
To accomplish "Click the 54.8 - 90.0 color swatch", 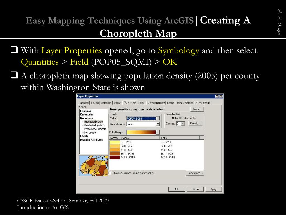I will [115, 150].
